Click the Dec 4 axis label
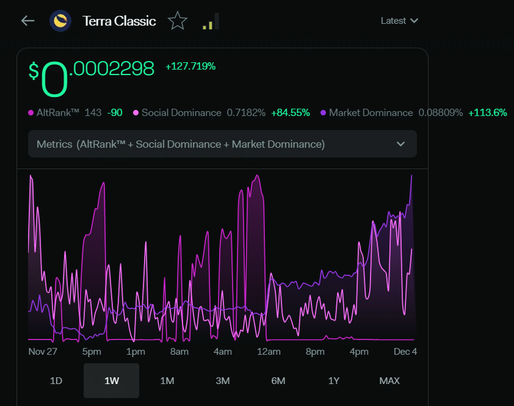514x406 pixels. tap(405, 352)
